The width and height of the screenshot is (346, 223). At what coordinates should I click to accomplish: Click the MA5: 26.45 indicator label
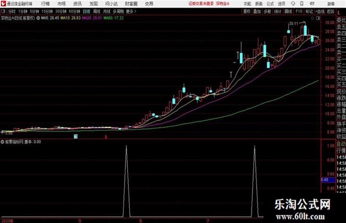coord(50,18)
